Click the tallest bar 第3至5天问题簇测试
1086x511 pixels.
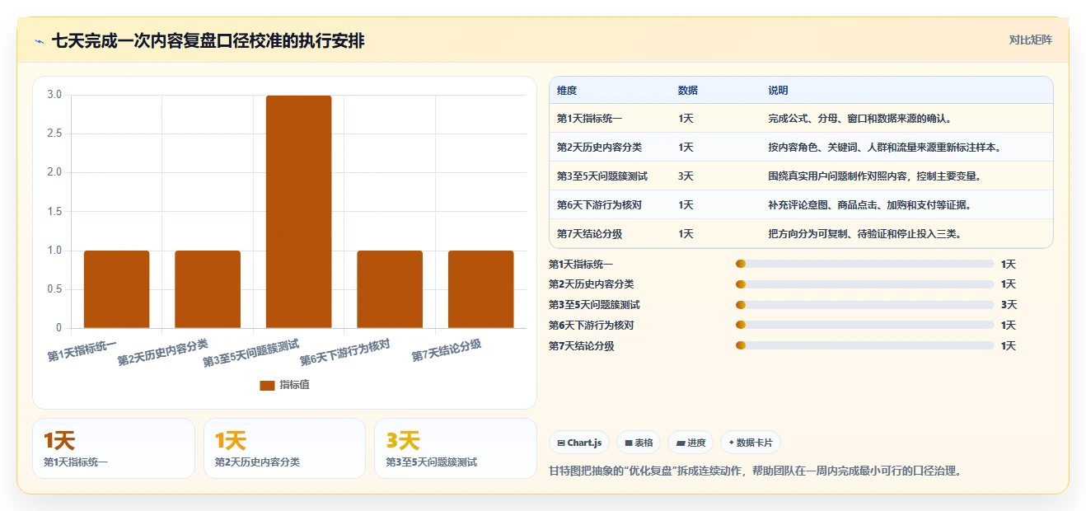(298, 212)
